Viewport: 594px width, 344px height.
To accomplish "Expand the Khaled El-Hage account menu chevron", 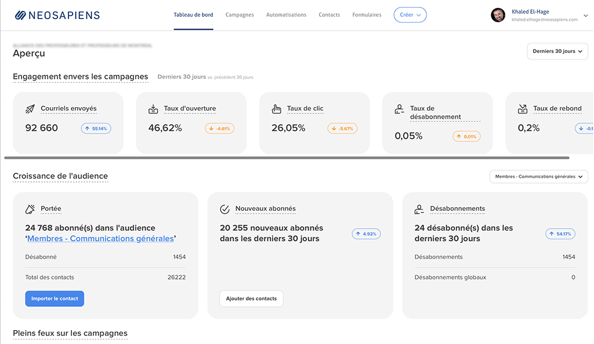I will point(585,16).
